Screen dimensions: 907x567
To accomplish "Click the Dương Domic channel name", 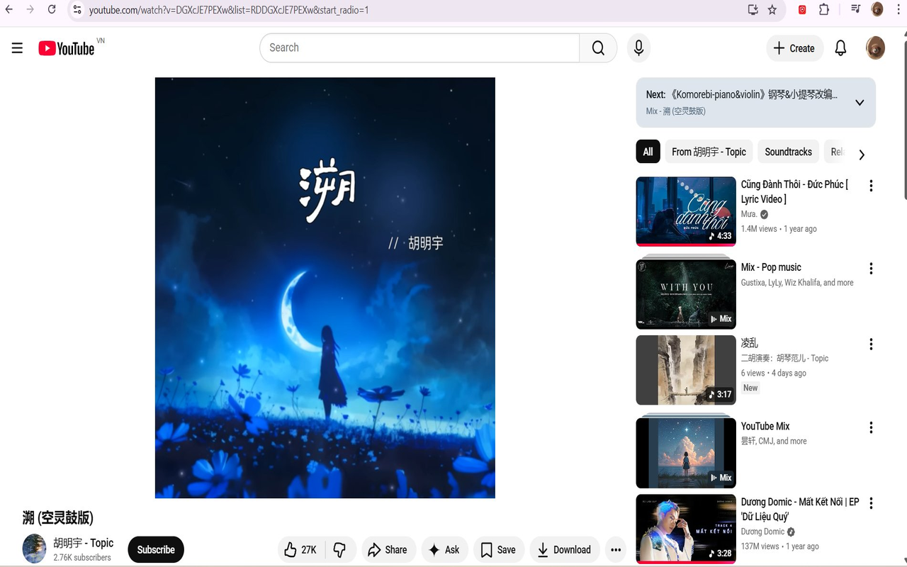I will (762, 532).
